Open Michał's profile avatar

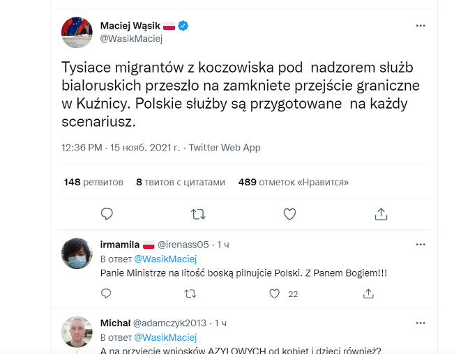pyautogui.click(x=77, y=332)
